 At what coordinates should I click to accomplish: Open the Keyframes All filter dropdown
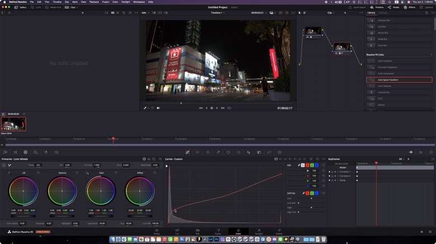pos(401,159)
